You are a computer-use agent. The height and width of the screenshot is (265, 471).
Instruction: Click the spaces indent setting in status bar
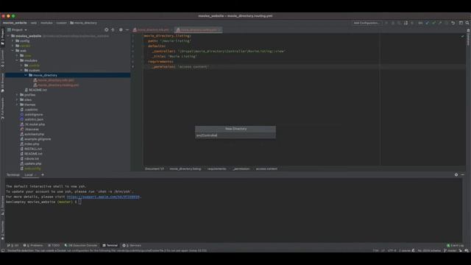[404, 250]
